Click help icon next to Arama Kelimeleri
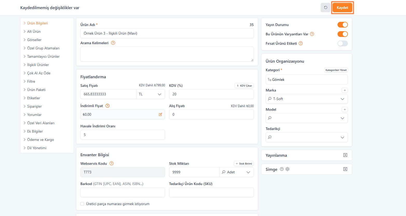406x216 pixels. coord(113,43)
